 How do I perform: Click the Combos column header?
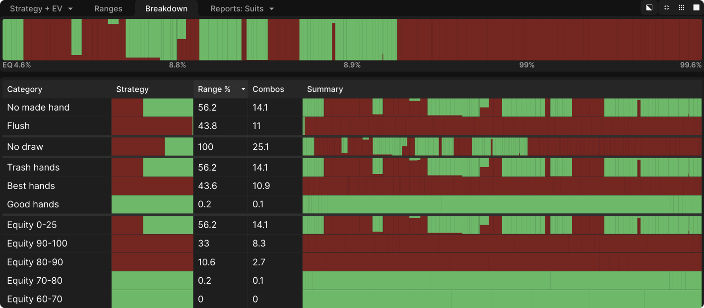pos(268,89)
